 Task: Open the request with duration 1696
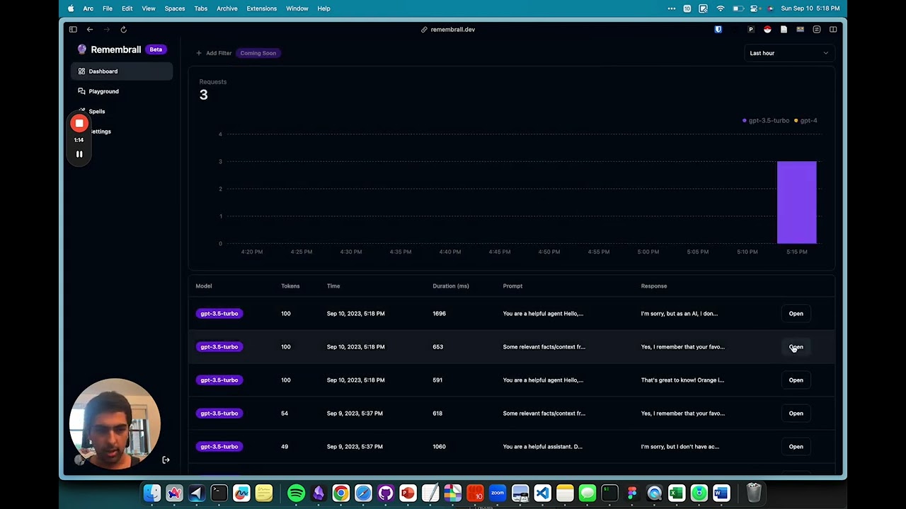[x=796, y=314]
